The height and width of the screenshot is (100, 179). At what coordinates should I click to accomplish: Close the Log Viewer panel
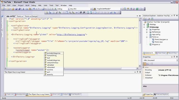tap(140, 72)
